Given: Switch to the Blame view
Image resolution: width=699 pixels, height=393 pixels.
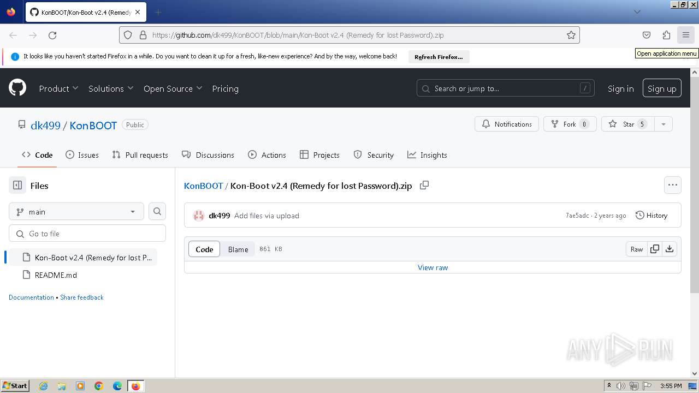Looking at the screenshot, I should coord(238,249).
